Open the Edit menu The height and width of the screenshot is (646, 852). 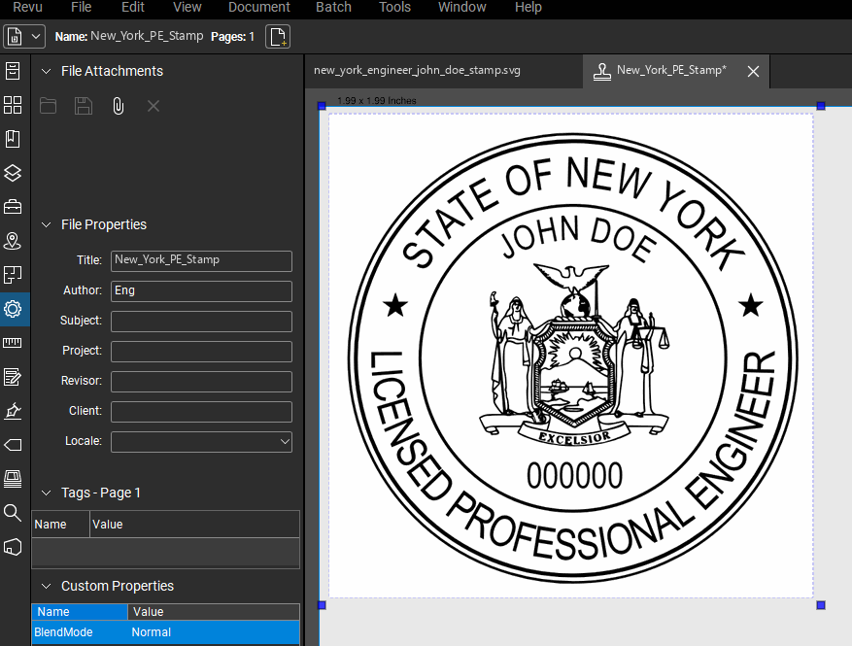pyautogui.click(x=132, y=7)
